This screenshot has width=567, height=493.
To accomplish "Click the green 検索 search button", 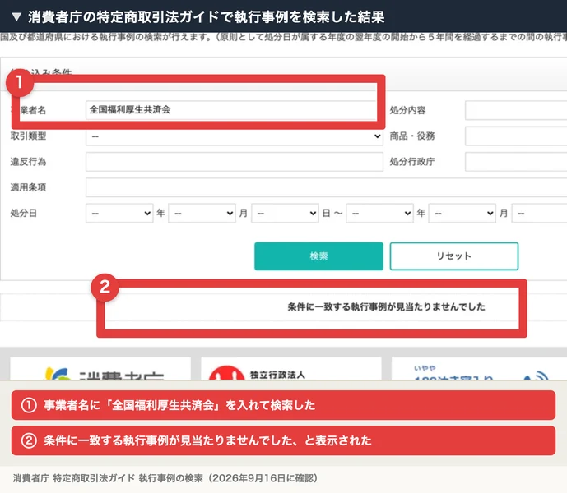I will point(318,256).
